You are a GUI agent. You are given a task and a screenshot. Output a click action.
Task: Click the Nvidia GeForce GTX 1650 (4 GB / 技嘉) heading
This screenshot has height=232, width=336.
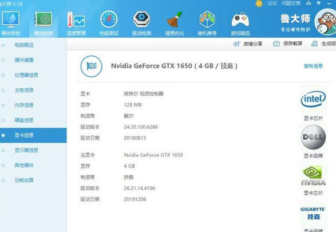[174, 66]
